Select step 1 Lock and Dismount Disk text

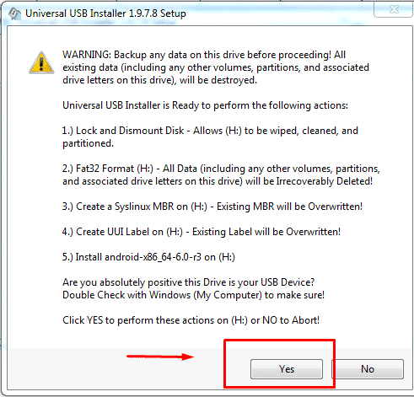(210, 131)
